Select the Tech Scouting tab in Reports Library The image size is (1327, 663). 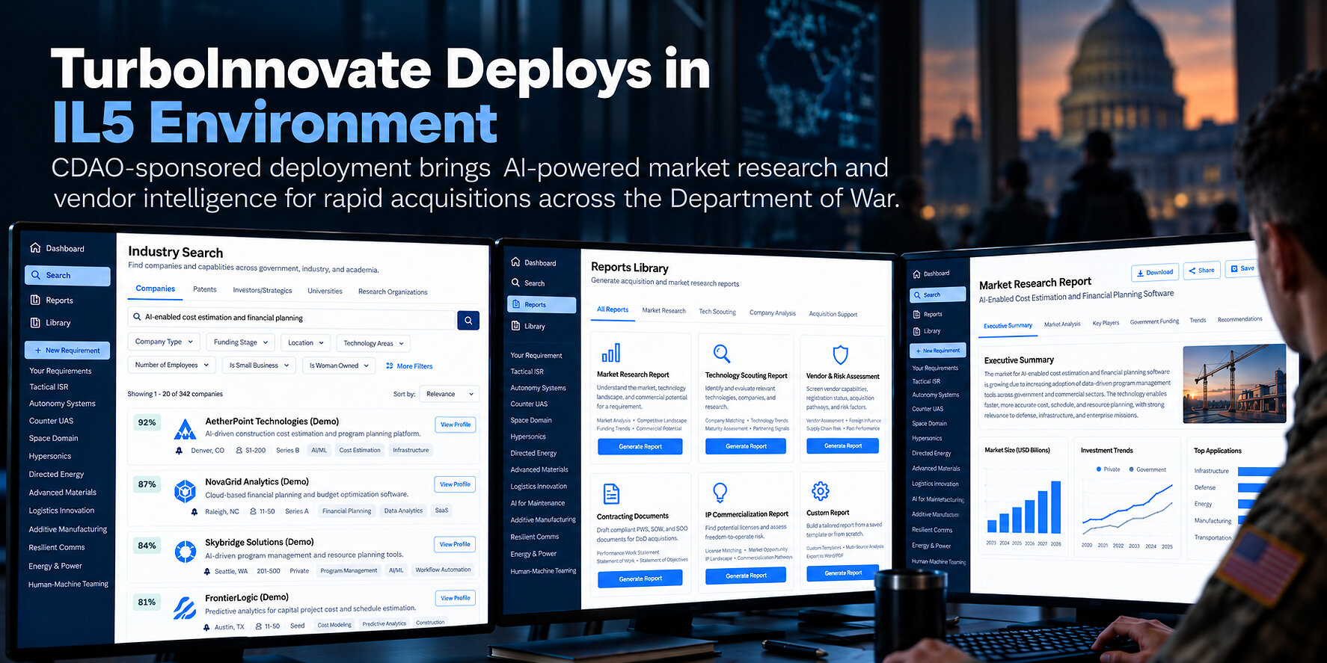click(x=717, y=312)
